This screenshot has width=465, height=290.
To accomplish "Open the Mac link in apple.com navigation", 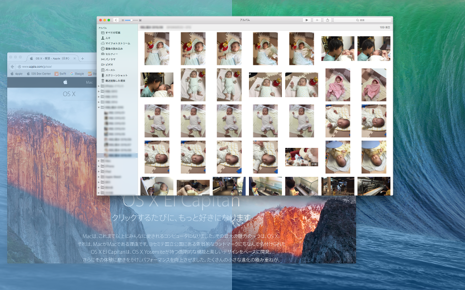I will click(x=89, y=82).
